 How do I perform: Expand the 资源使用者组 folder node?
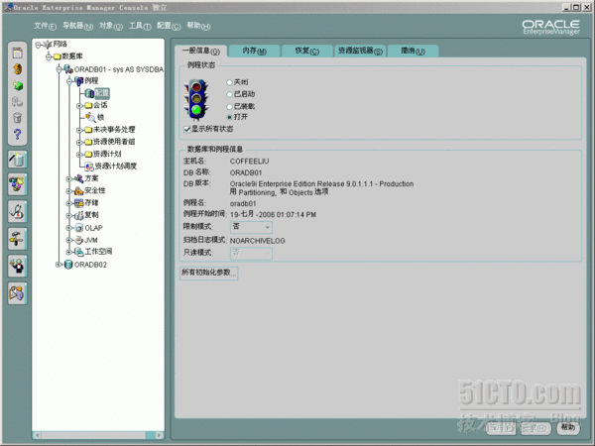79,142
